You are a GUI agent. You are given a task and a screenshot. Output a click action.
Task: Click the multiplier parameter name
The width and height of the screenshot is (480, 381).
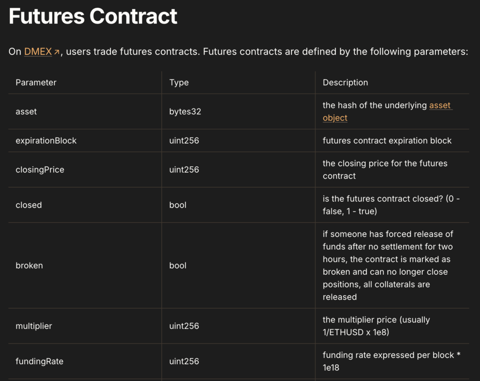(x=34, y=326)
